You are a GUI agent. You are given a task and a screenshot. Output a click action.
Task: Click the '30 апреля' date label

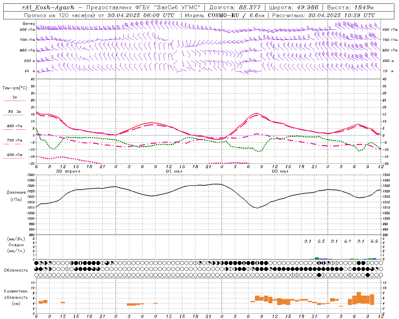pos(68,171)
